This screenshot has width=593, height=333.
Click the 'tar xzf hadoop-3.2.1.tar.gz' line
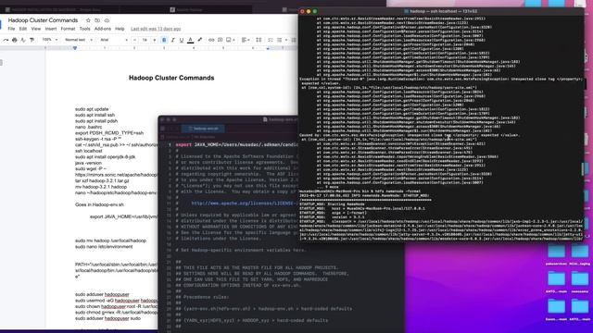(x=102, y=181)
